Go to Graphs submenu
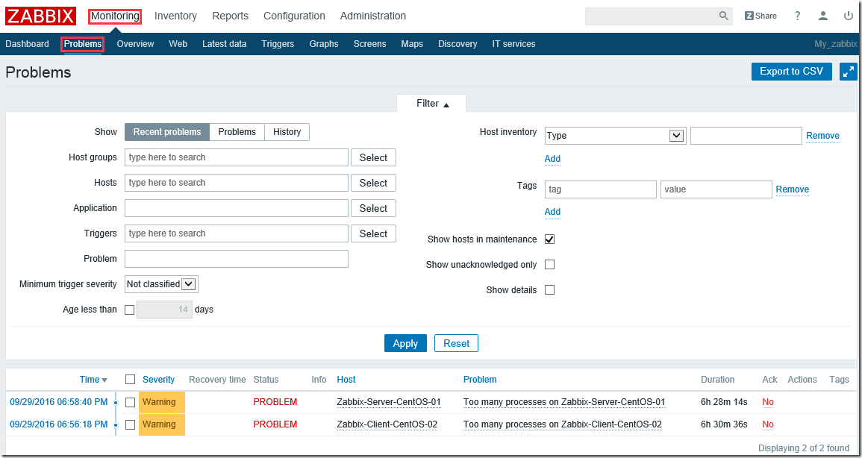862x458 pixels. [324, 44]
